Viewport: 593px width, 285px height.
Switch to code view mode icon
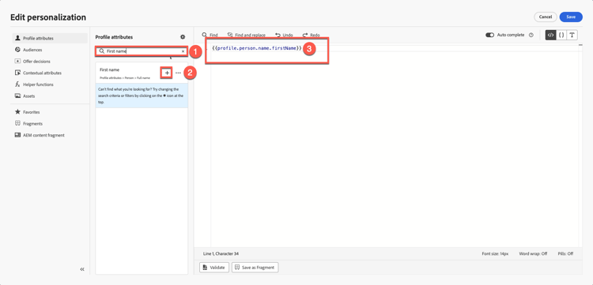tap(550, 35)
